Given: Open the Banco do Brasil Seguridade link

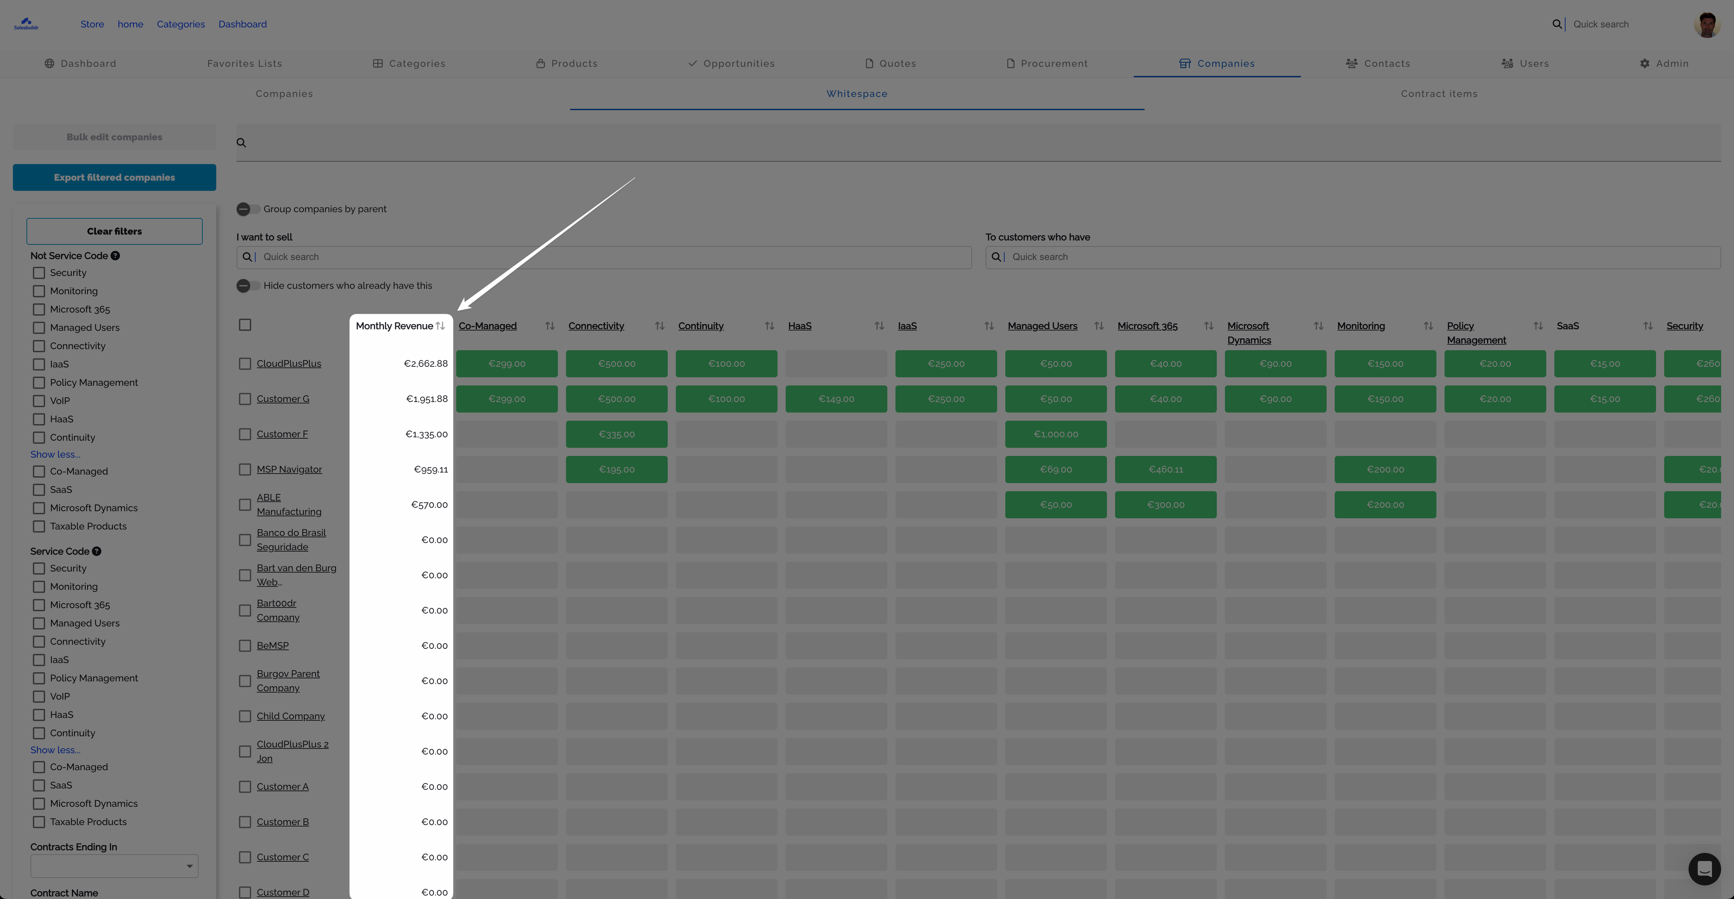Looking at the screenshot, I should (291, 540).
